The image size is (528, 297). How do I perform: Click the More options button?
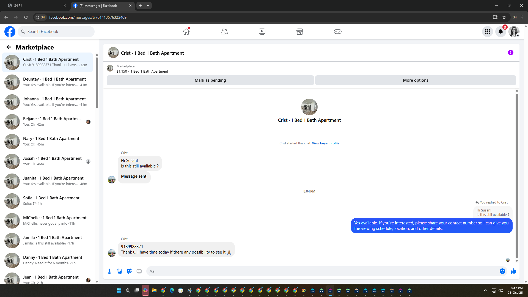click(x=415, y=80)
